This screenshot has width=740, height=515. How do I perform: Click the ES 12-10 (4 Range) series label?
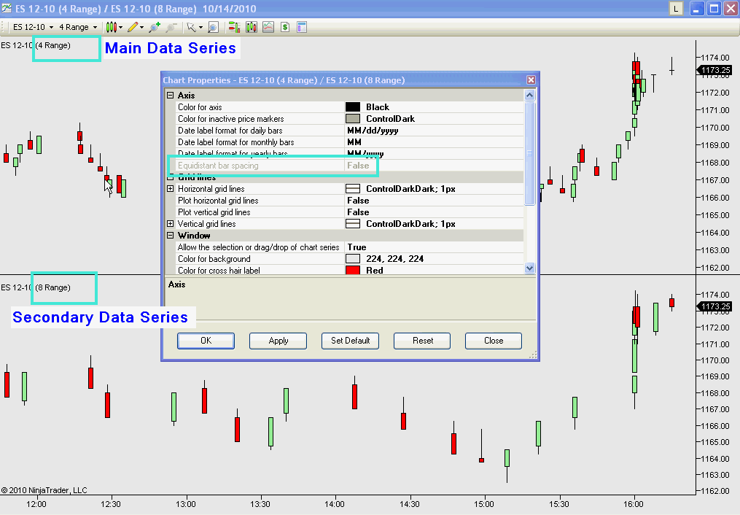(x=36, y=45)
